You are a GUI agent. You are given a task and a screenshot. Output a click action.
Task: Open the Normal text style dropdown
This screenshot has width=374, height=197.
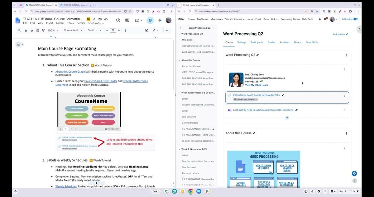click(73, 30)
